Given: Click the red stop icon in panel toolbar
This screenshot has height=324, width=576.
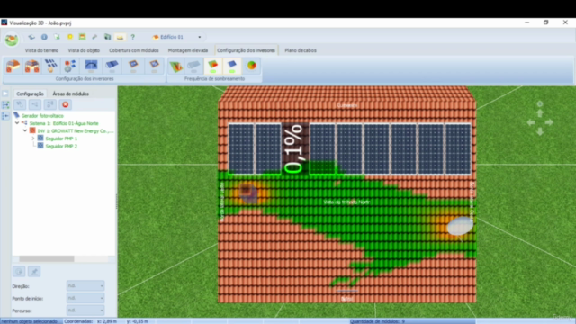Looking at the screenshot, I should pos(66,104).
